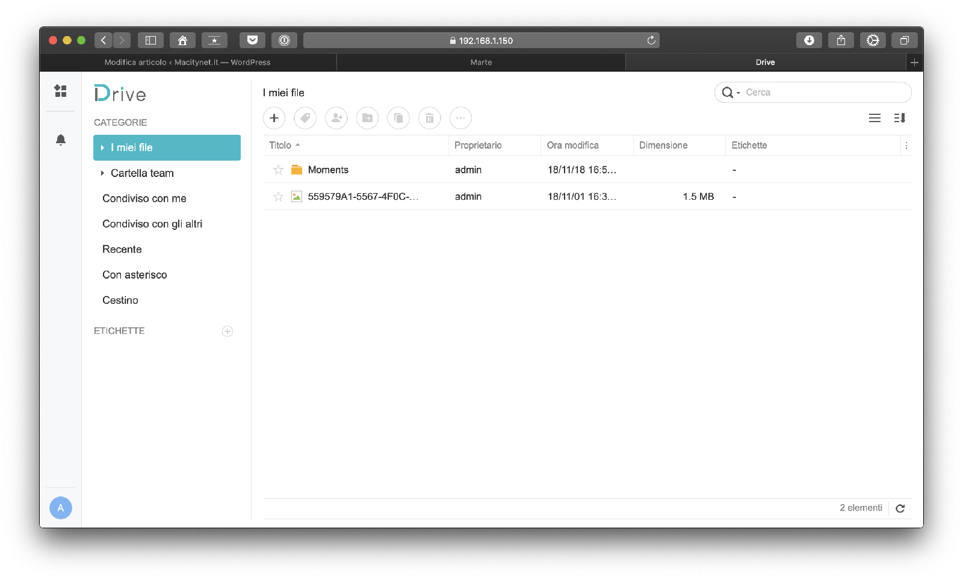Click the tag label toolbar icon
963x580 pixels.
point(305,118)
